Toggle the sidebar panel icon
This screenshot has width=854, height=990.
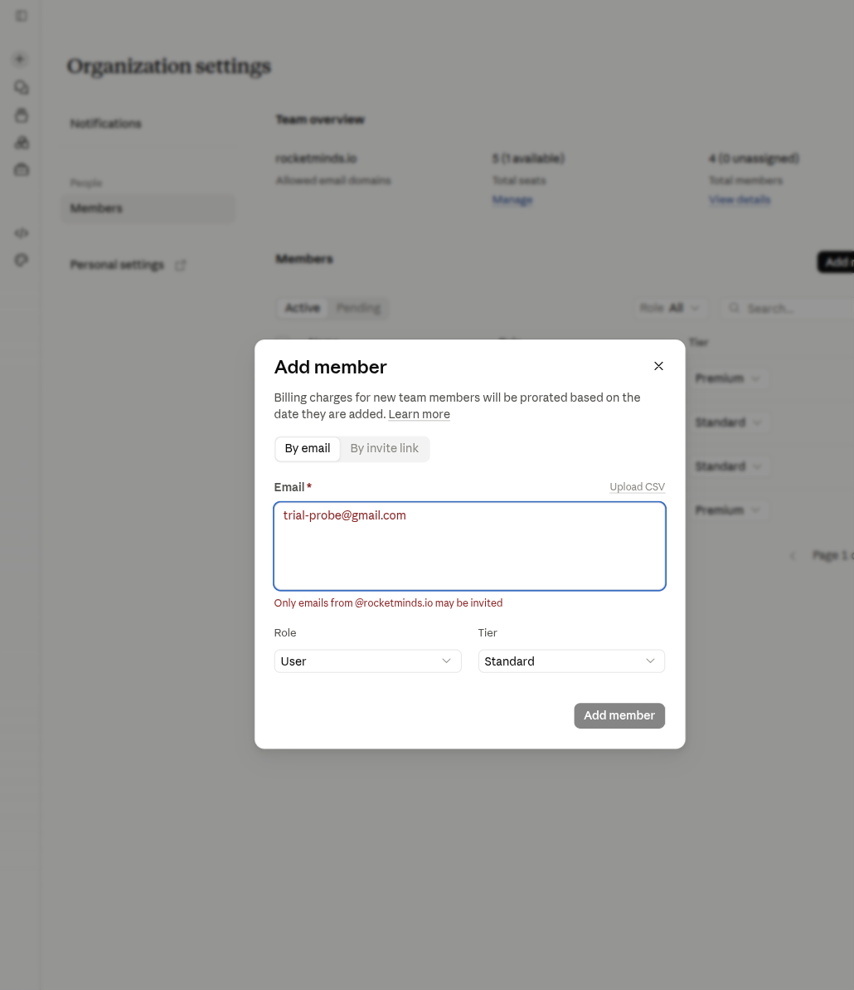[22, 16]
